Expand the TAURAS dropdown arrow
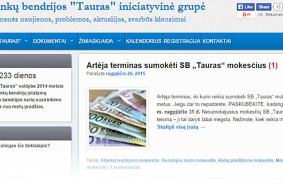The width and height of the screenshot is (283, 186). coord(26,41)
